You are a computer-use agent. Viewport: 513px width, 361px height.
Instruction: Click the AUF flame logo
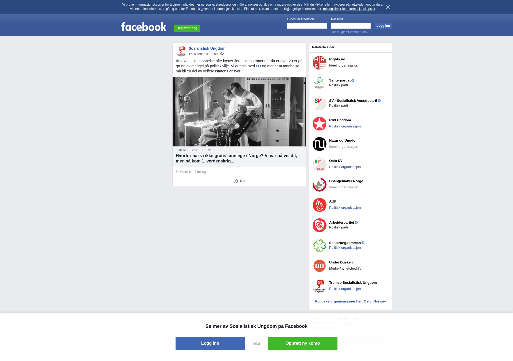(320, 205)
